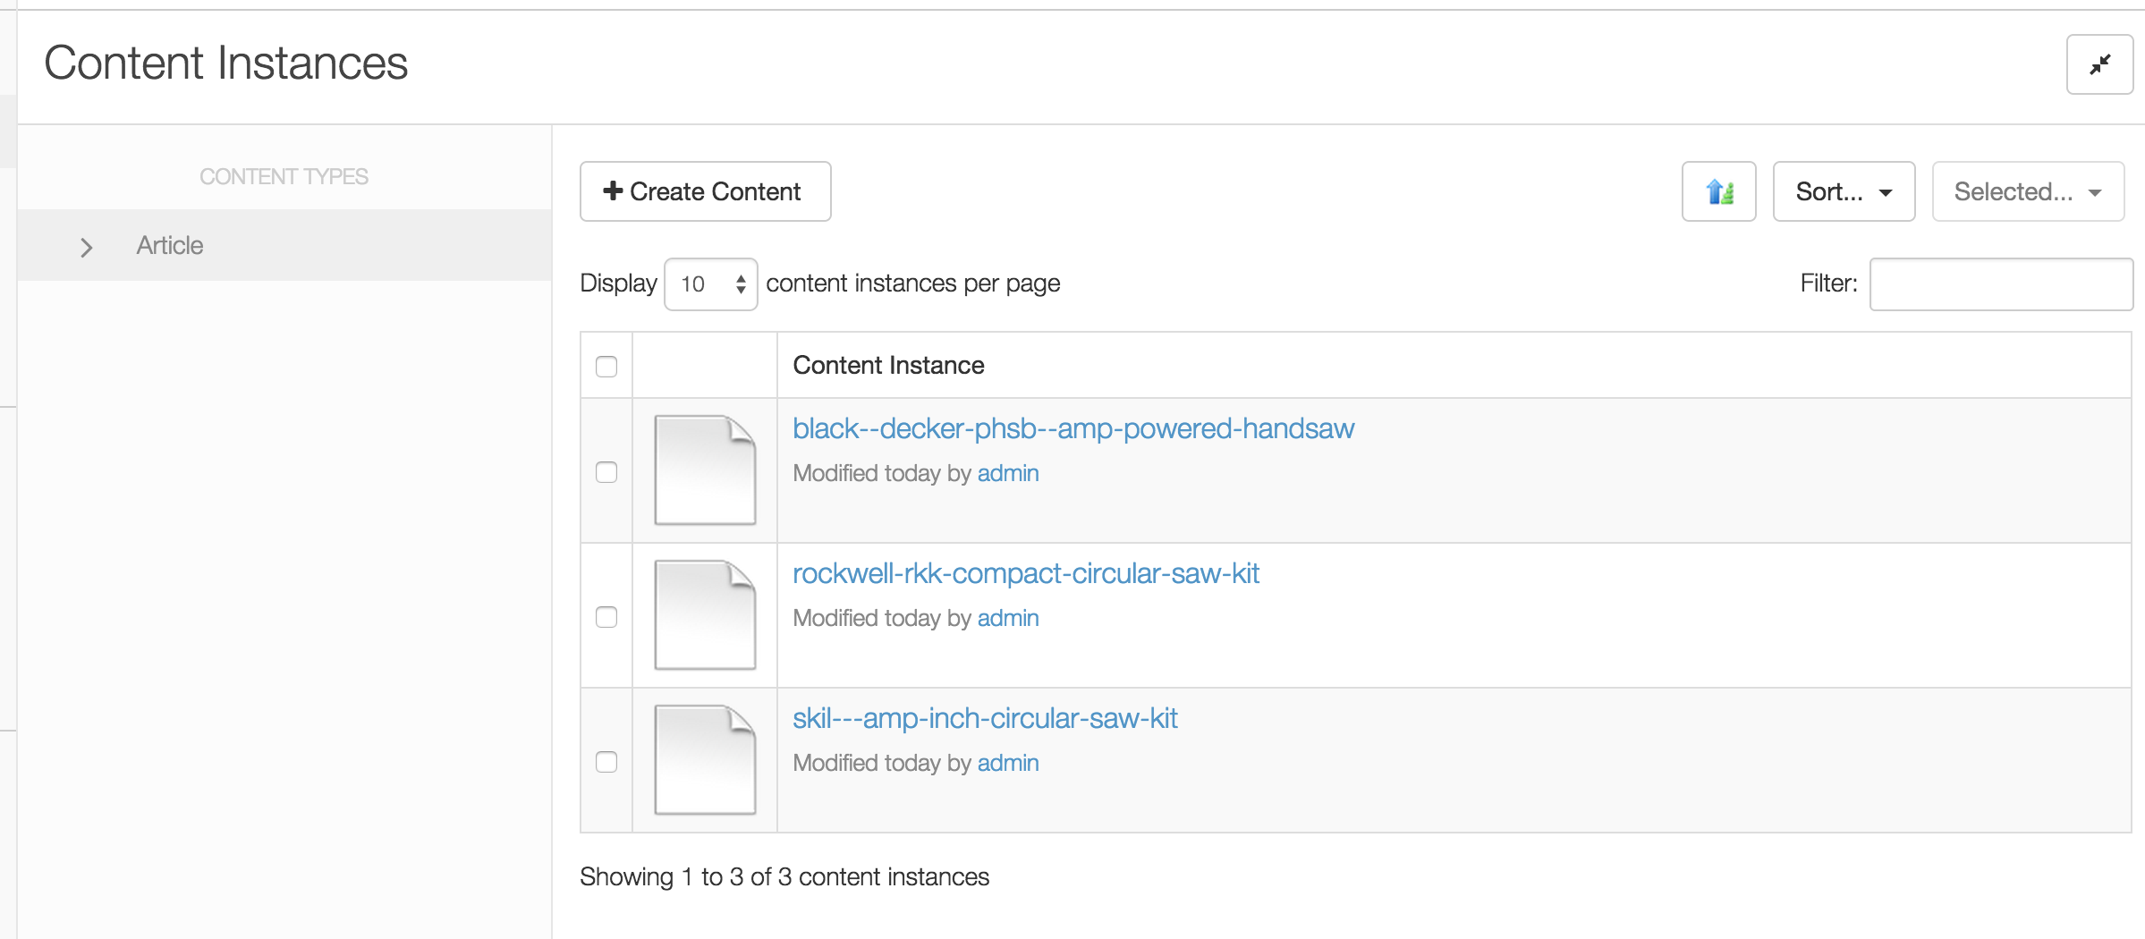This screenshot has width=2145, height=939.
Task: Tick the skil circular saw row checkbox
Action: (606, 762)
